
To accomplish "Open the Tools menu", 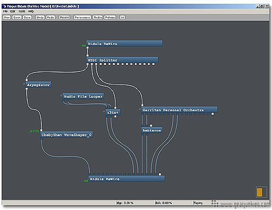I will (x=22, y=11).
